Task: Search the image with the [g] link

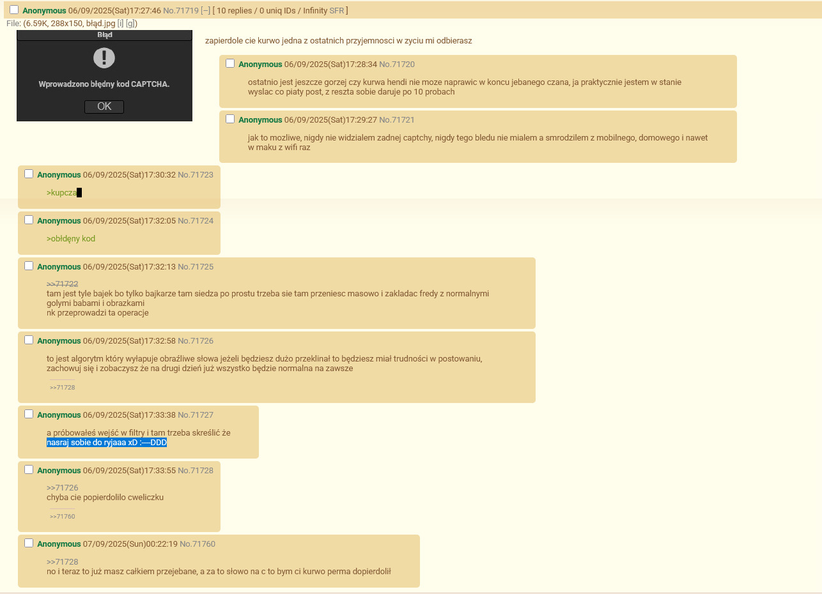Action: tap(130, 24)
